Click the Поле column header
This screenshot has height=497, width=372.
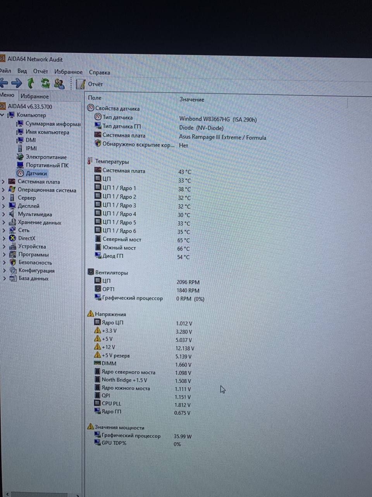click(x=95, y=98)
